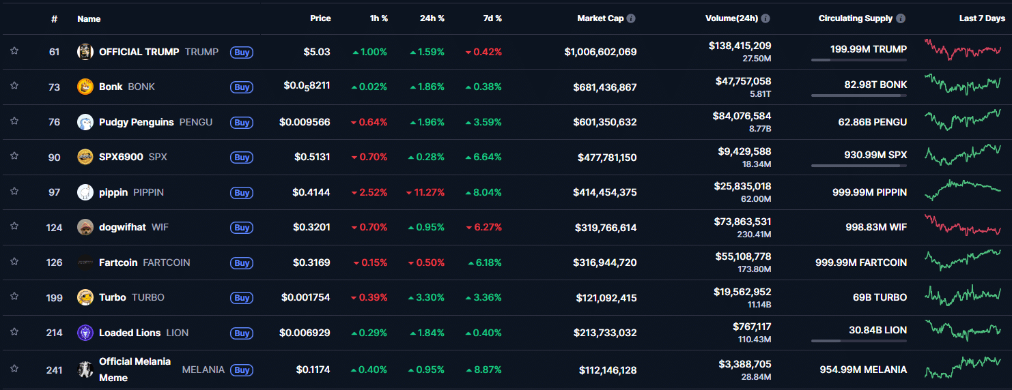Click the Buy button for Bonk

tap(242, 87)
